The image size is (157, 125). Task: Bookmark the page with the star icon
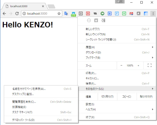59,14
